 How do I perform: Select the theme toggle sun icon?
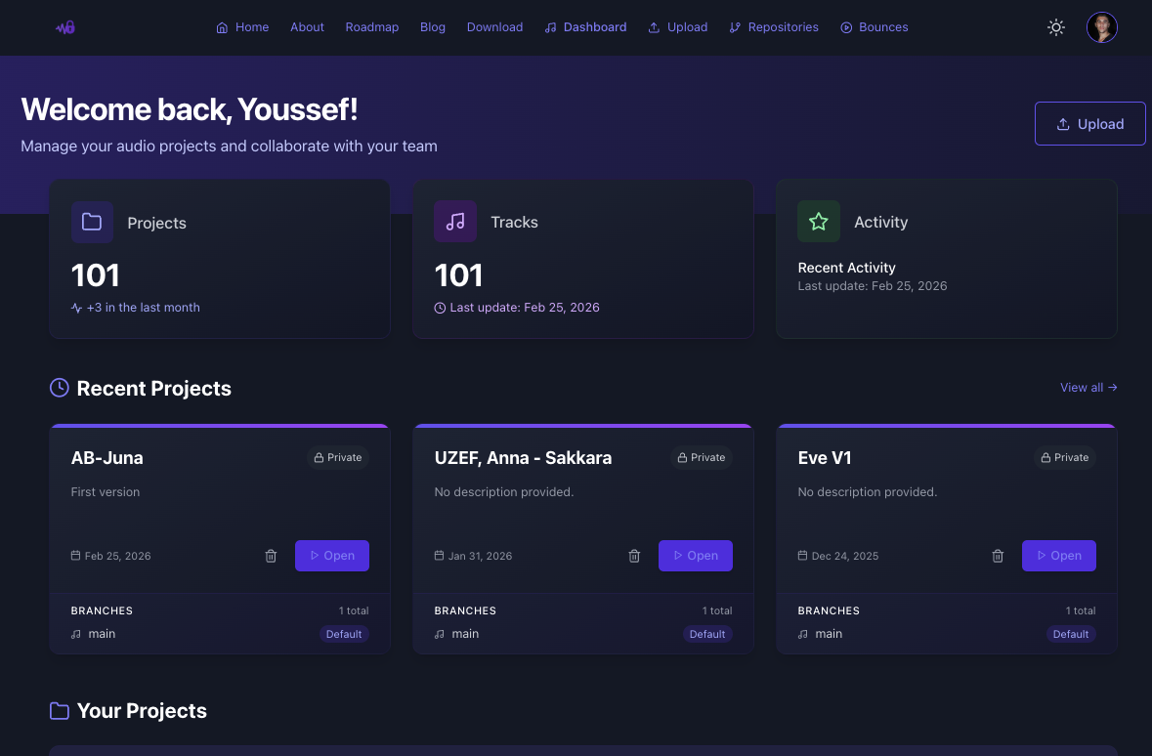point(1055,27)
